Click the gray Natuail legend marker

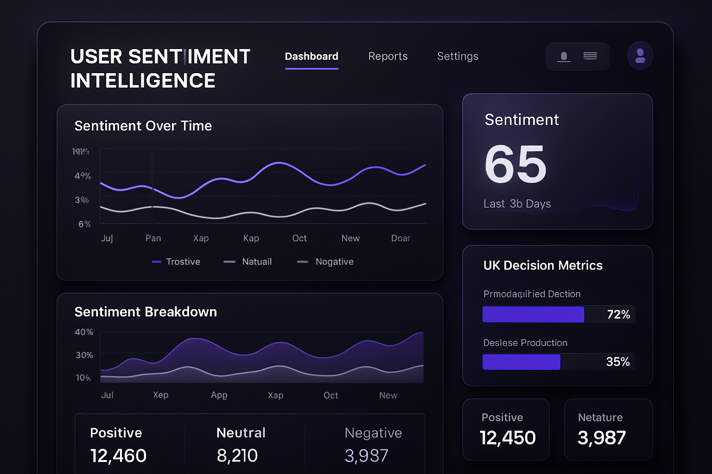(x=229, y=262)
